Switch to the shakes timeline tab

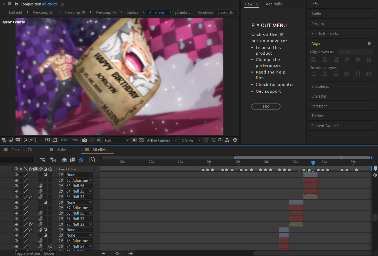pyautogui.click(x=62, y=150)
